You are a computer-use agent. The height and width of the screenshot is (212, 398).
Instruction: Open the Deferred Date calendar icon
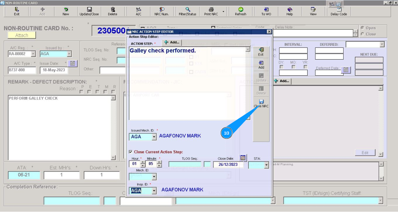click(346, 70)
